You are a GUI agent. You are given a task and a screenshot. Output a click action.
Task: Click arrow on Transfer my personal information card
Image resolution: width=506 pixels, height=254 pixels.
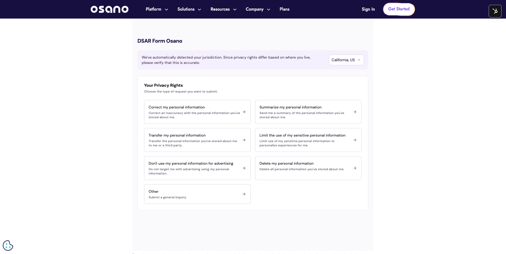pos(244,140)
